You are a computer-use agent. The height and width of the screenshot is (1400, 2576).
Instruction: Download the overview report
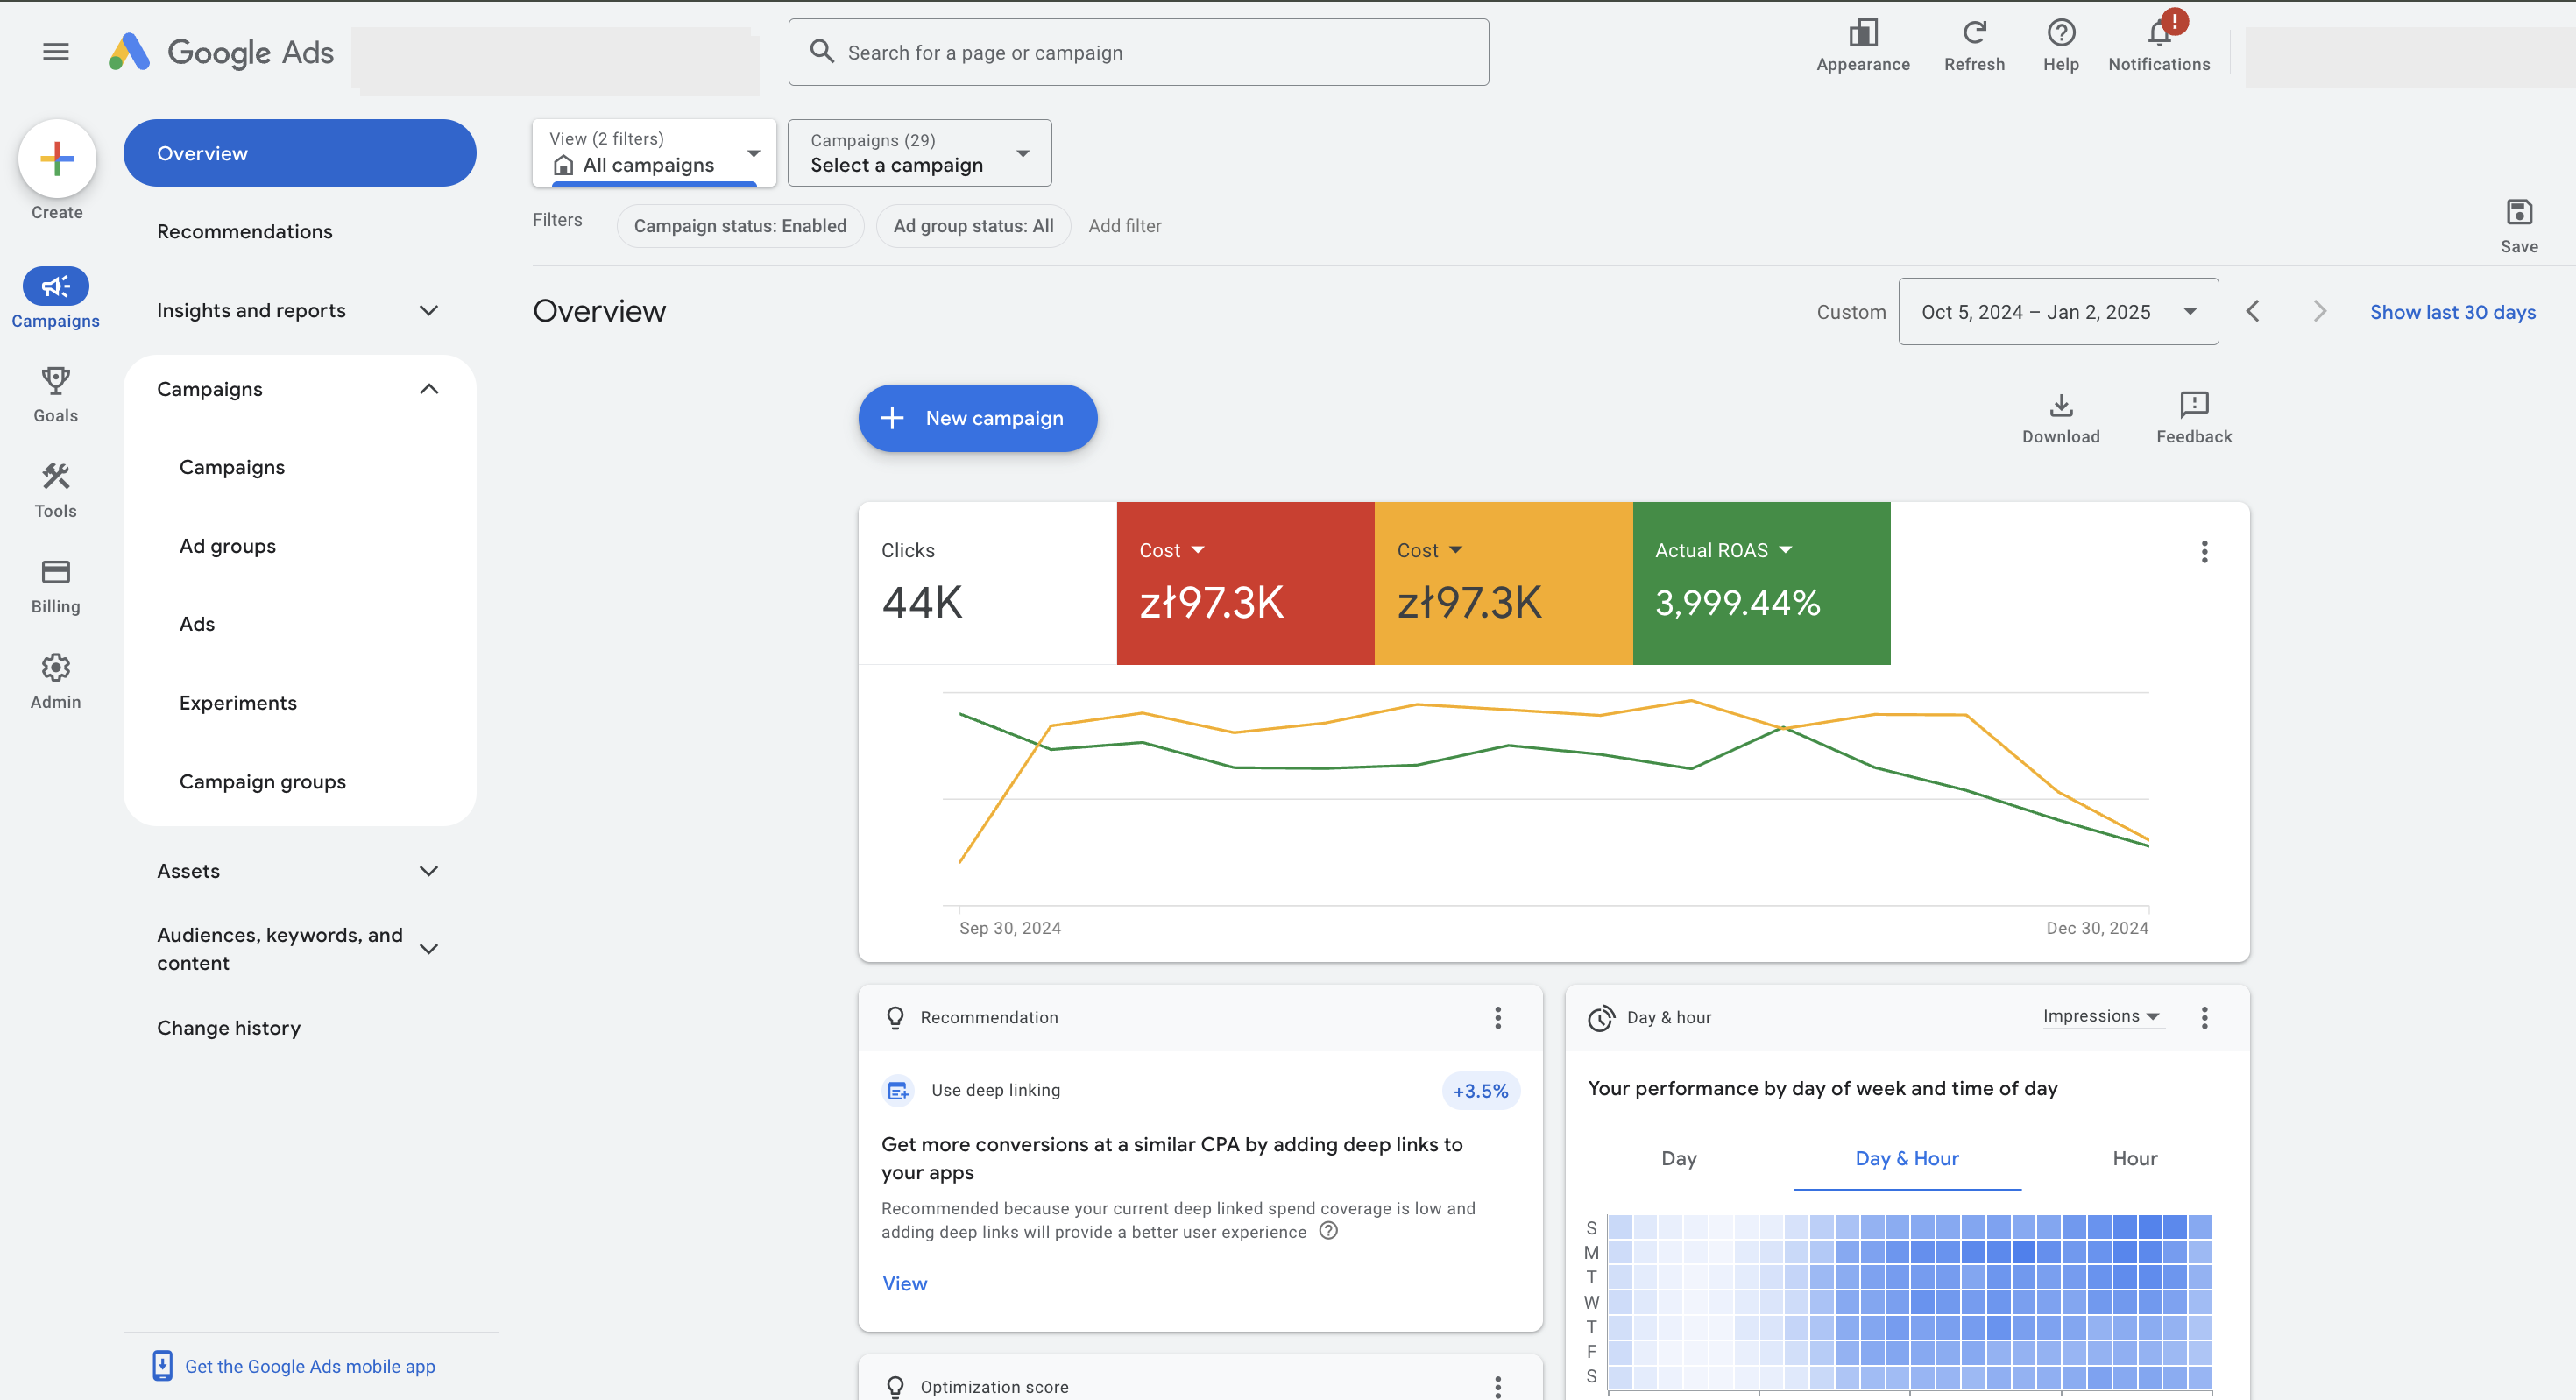coord(2060,418)
